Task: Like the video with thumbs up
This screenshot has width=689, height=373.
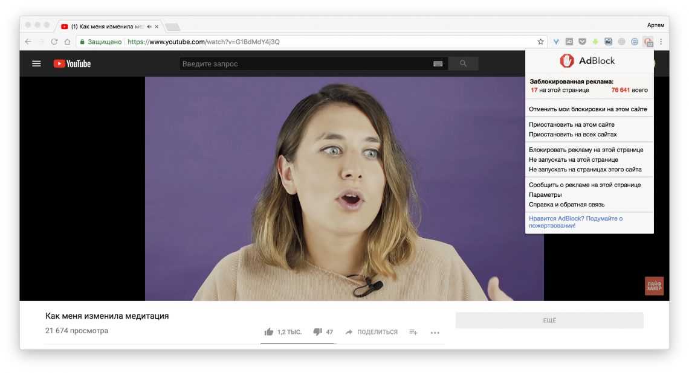Action: pyautogui.click(x=269, y=332)
